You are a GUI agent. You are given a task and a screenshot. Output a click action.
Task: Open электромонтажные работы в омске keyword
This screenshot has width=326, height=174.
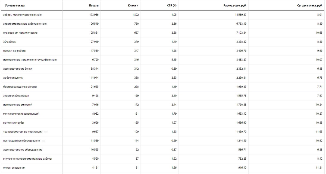(x=25, y=24)
